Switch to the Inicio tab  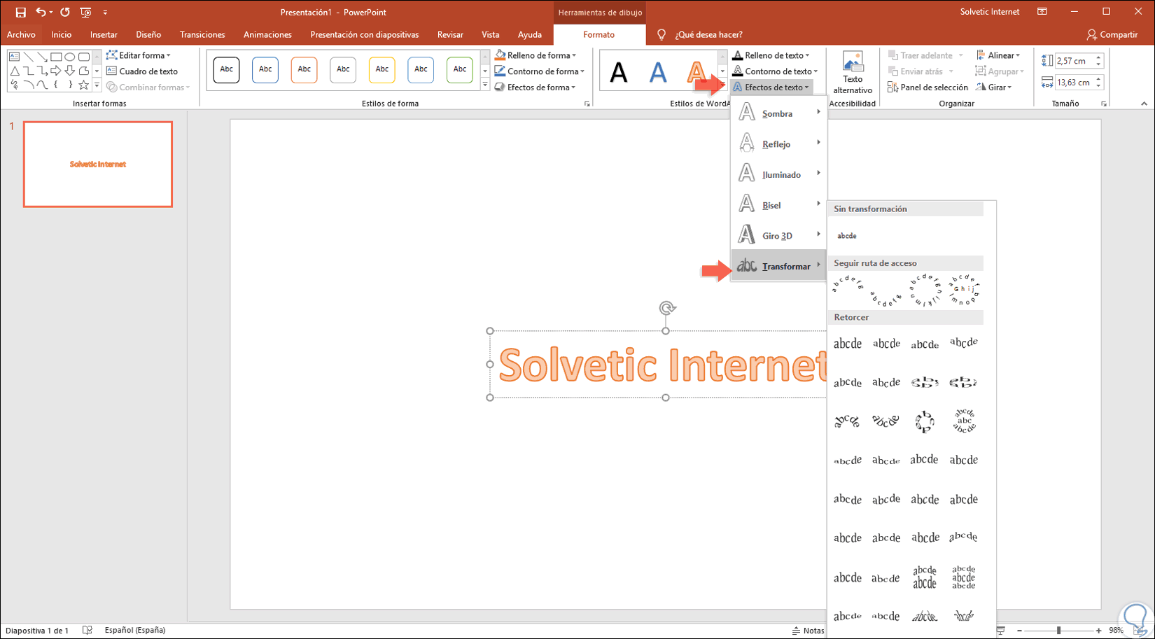click(62, 34)
